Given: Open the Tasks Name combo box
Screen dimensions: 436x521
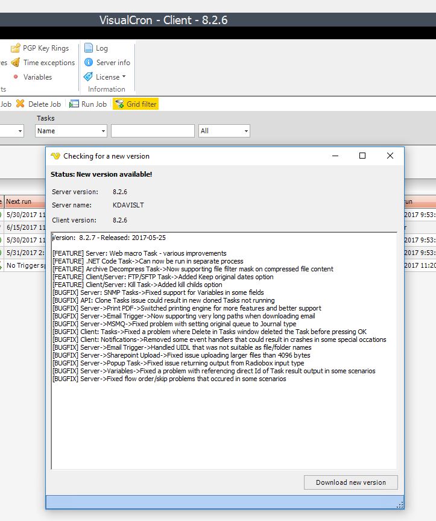Looking at the screenshot, I should 71,131.
